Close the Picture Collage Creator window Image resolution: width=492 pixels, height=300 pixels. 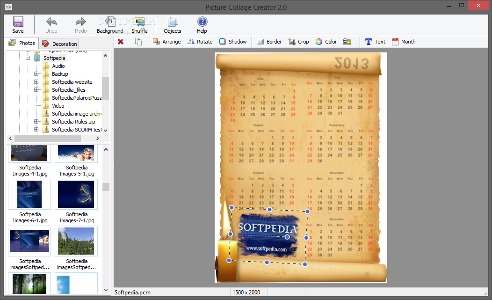click(478, 5)
